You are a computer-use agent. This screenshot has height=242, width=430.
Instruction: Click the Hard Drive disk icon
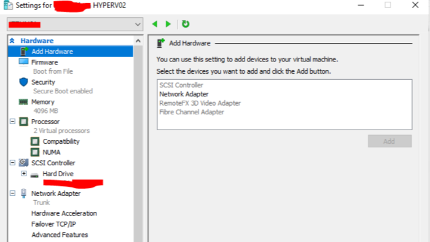click(34, 175)
